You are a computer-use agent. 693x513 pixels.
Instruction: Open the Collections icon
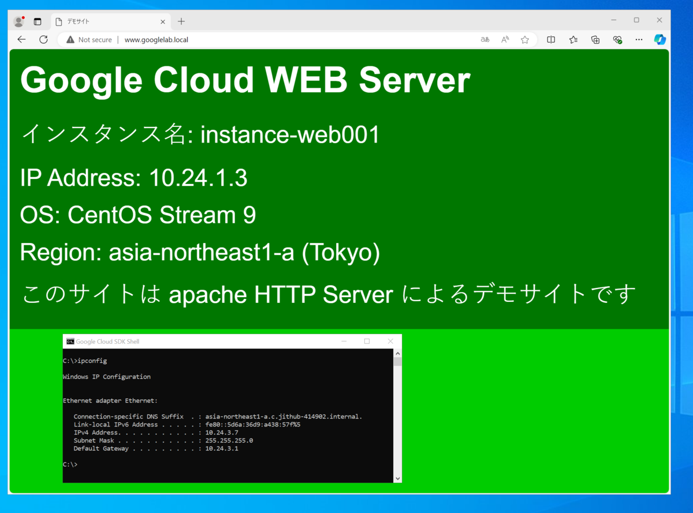(x=595, y=40)
